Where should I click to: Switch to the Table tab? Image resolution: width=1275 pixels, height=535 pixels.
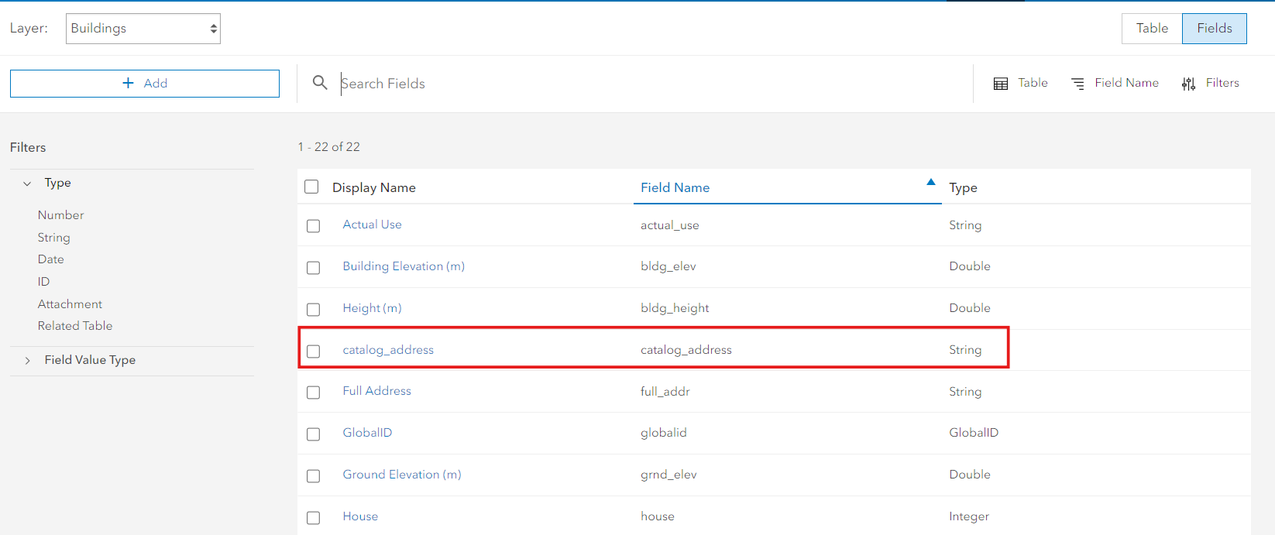point(1152,29)
